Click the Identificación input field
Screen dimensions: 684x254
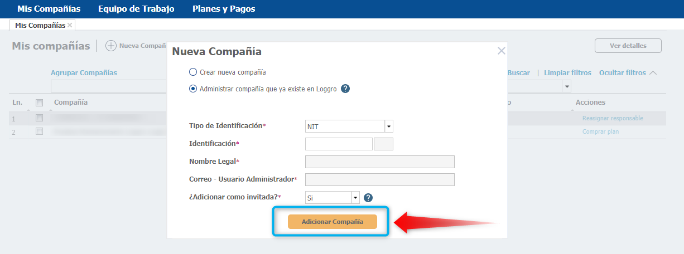pos(339,144)
